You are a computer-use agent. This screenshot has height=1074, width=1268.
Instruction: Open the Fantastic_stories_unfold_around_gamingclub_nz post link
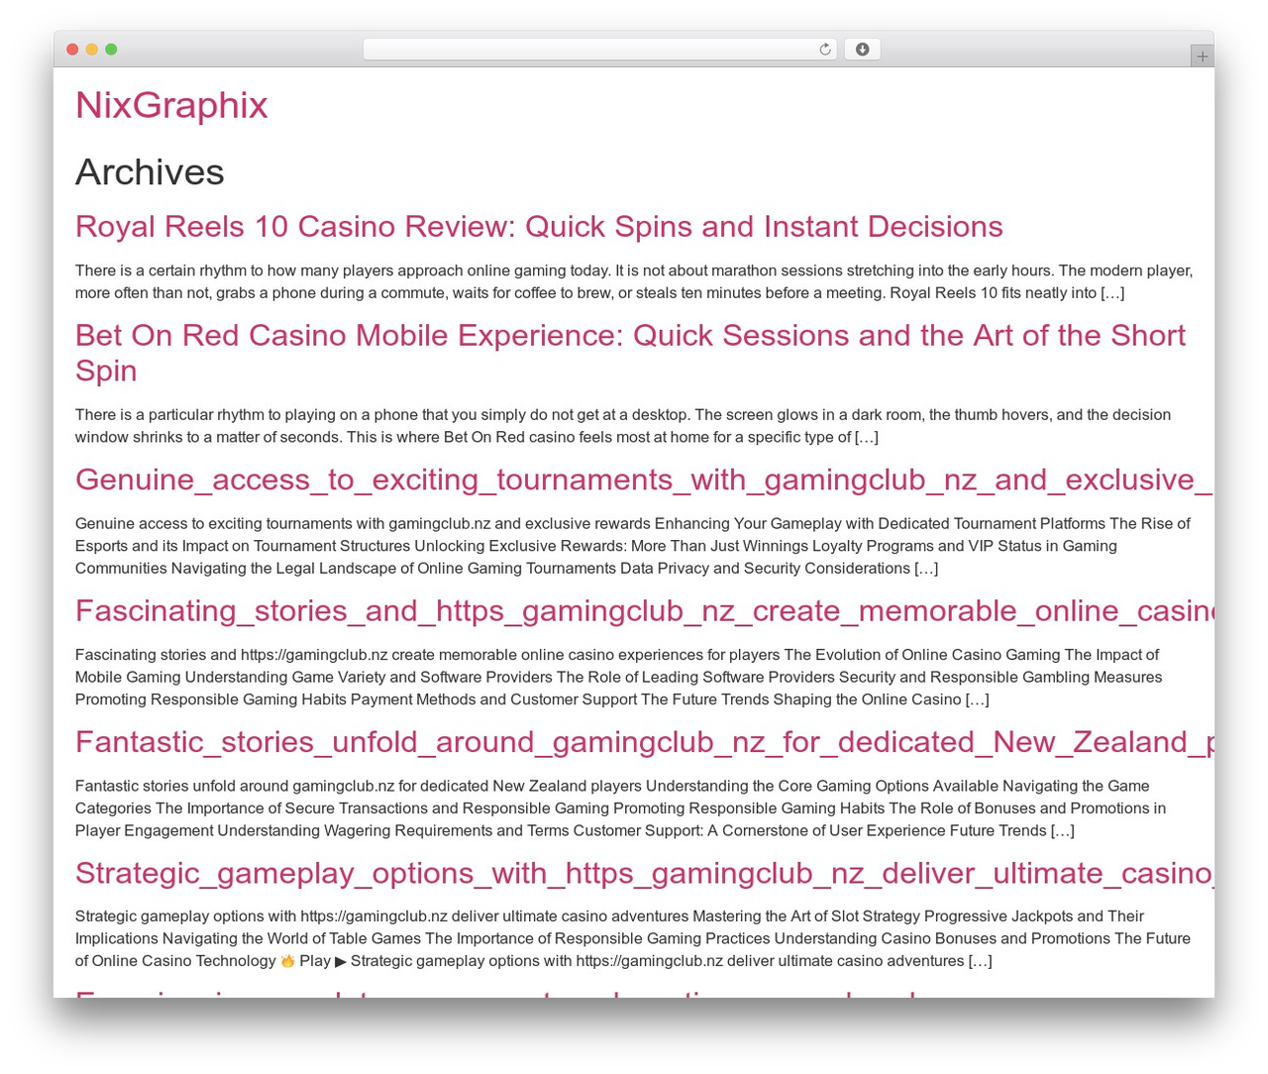645,742
